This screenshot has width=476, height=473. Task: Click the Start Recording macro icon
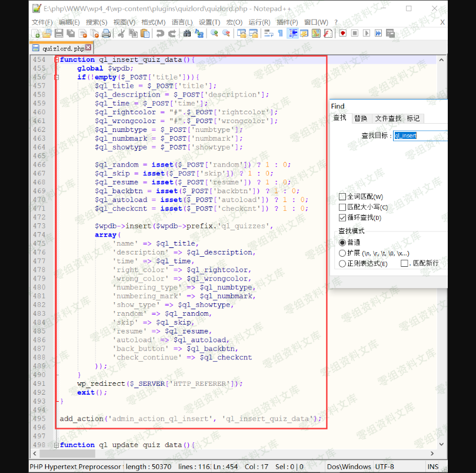[x=341, y=34]
